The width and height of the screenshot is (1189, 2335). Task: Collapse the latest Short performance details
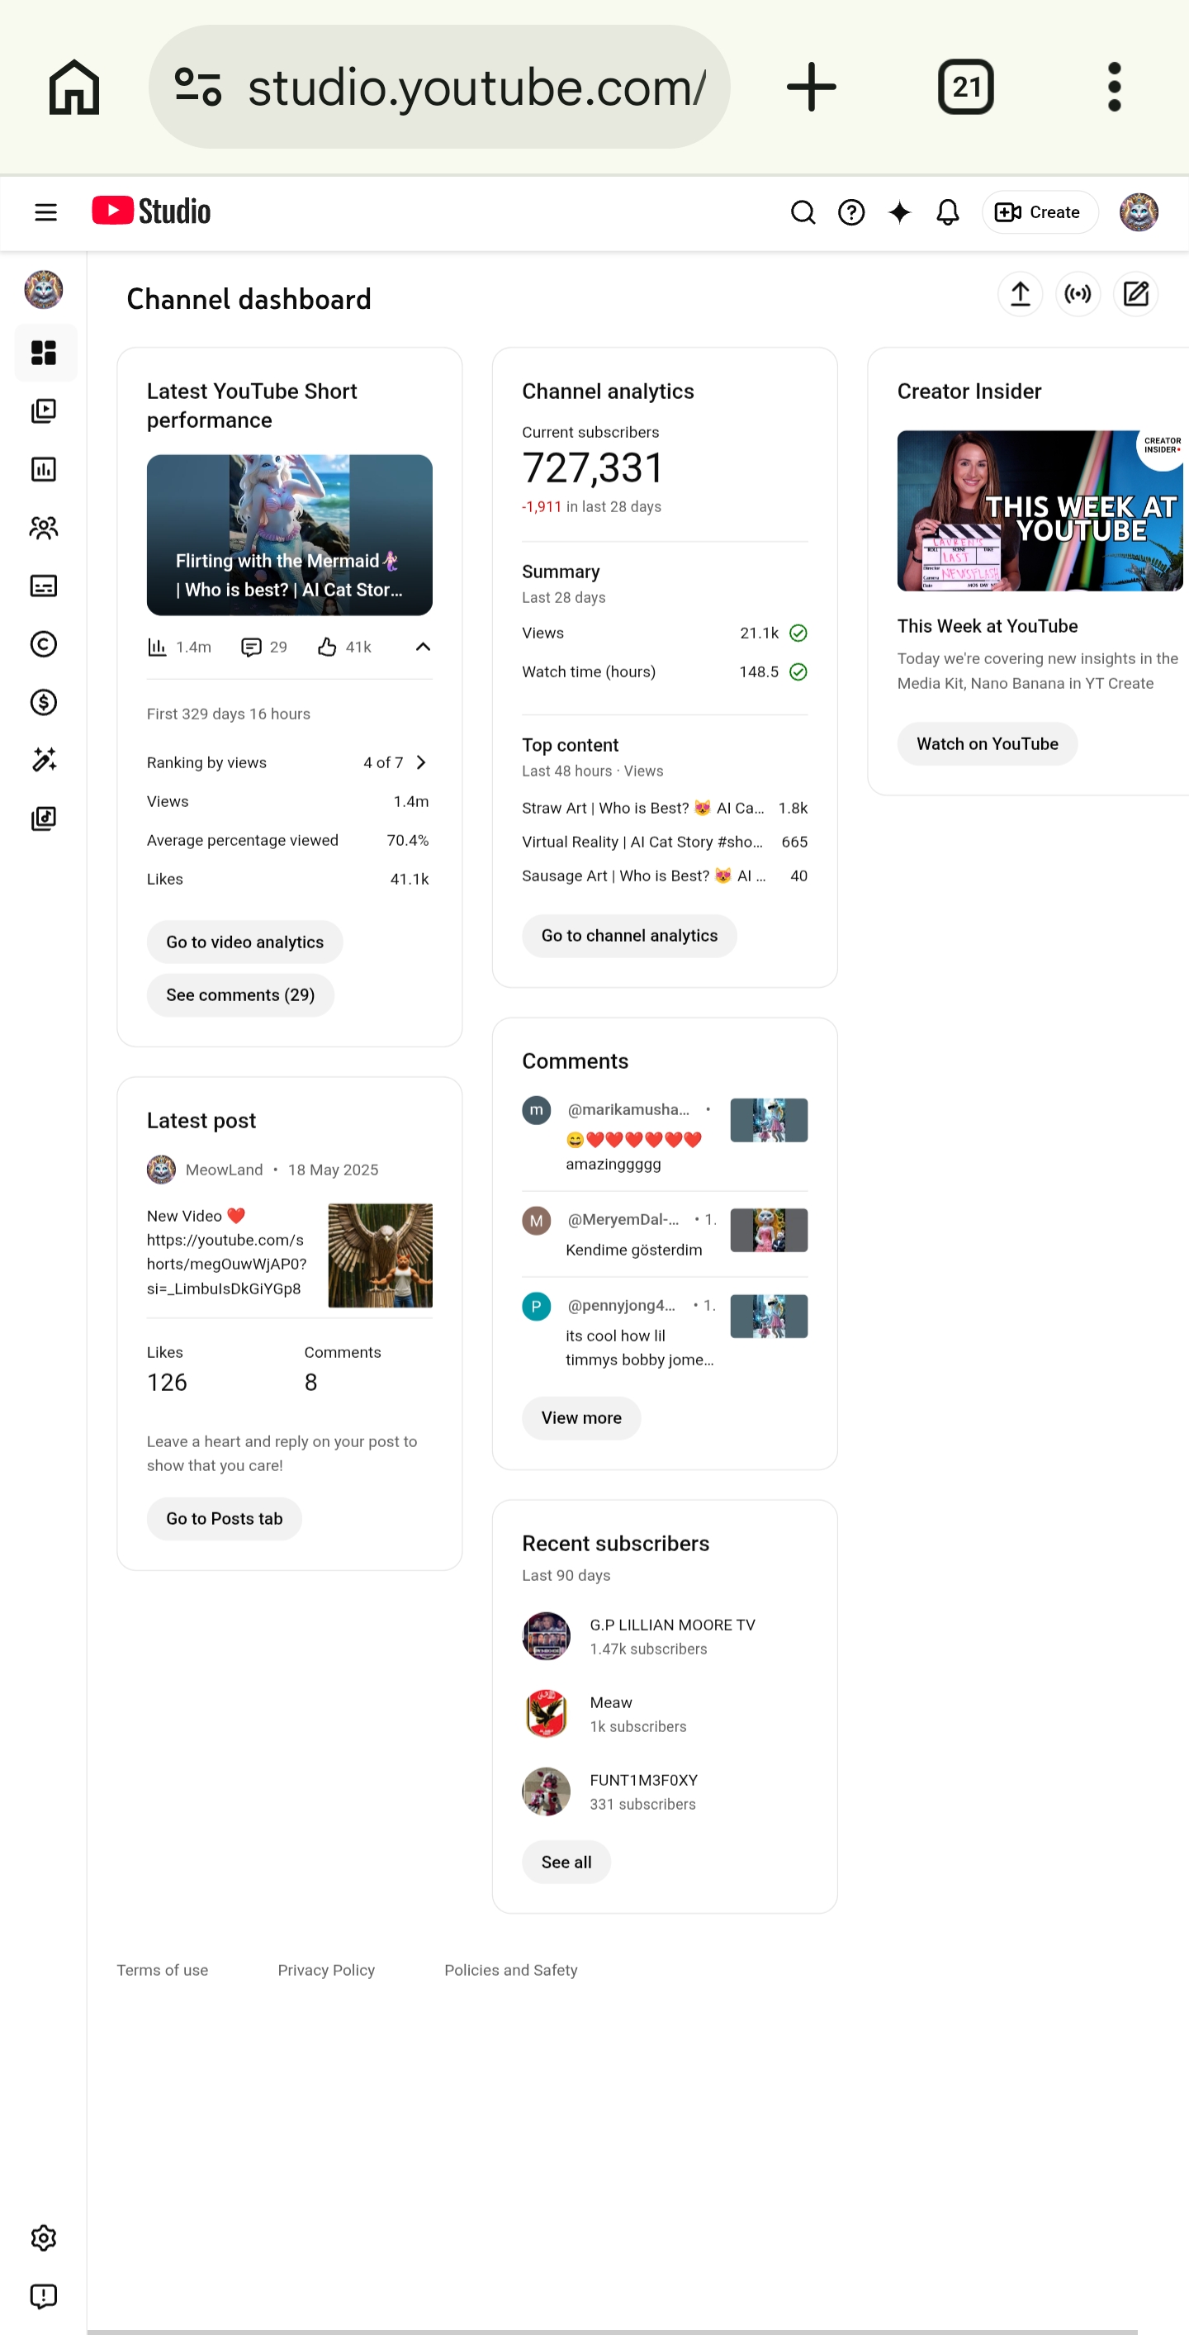tap(422, 646)
